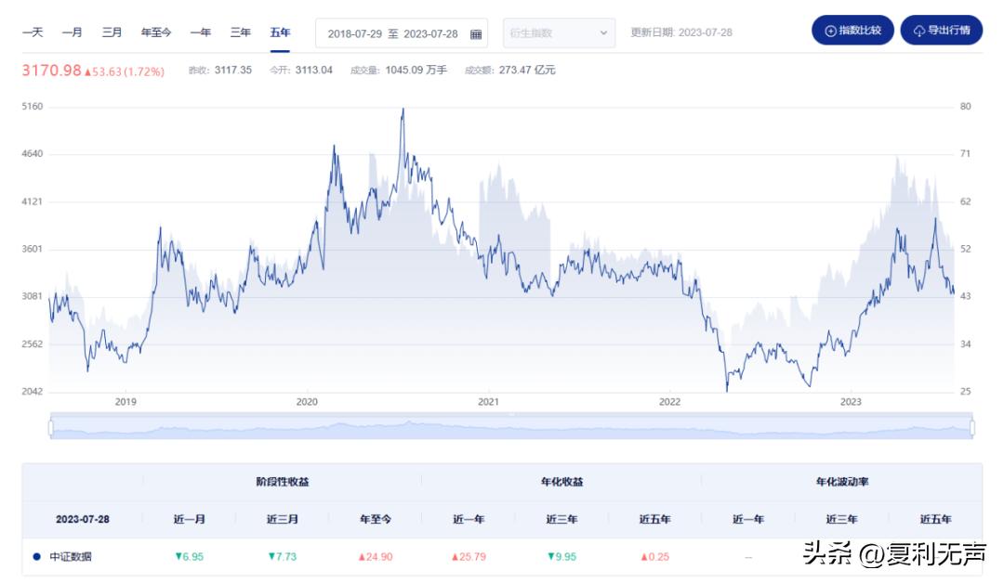Viewport: 1004px width, 583px height.
Task: Select the 五年 tab currently highlighted
Action: click(279, 31)
